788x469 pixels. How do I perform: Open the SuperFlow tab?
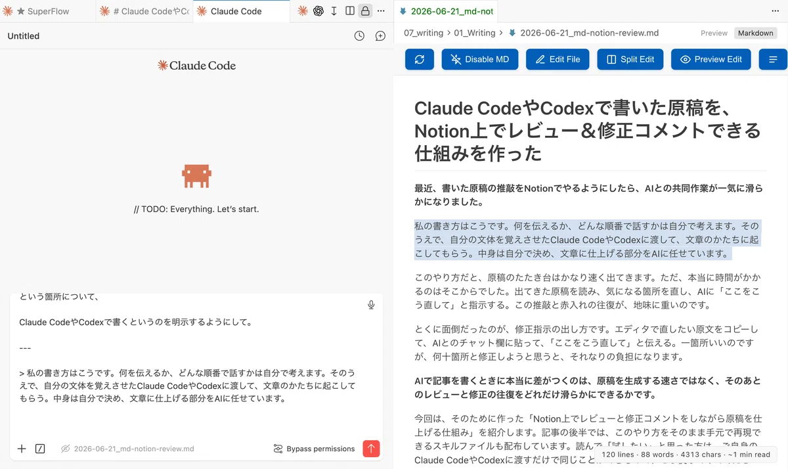click(47, 11)
